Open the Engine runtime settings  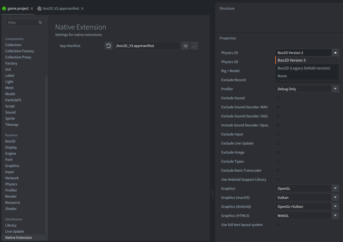click(x=11, y=153)
